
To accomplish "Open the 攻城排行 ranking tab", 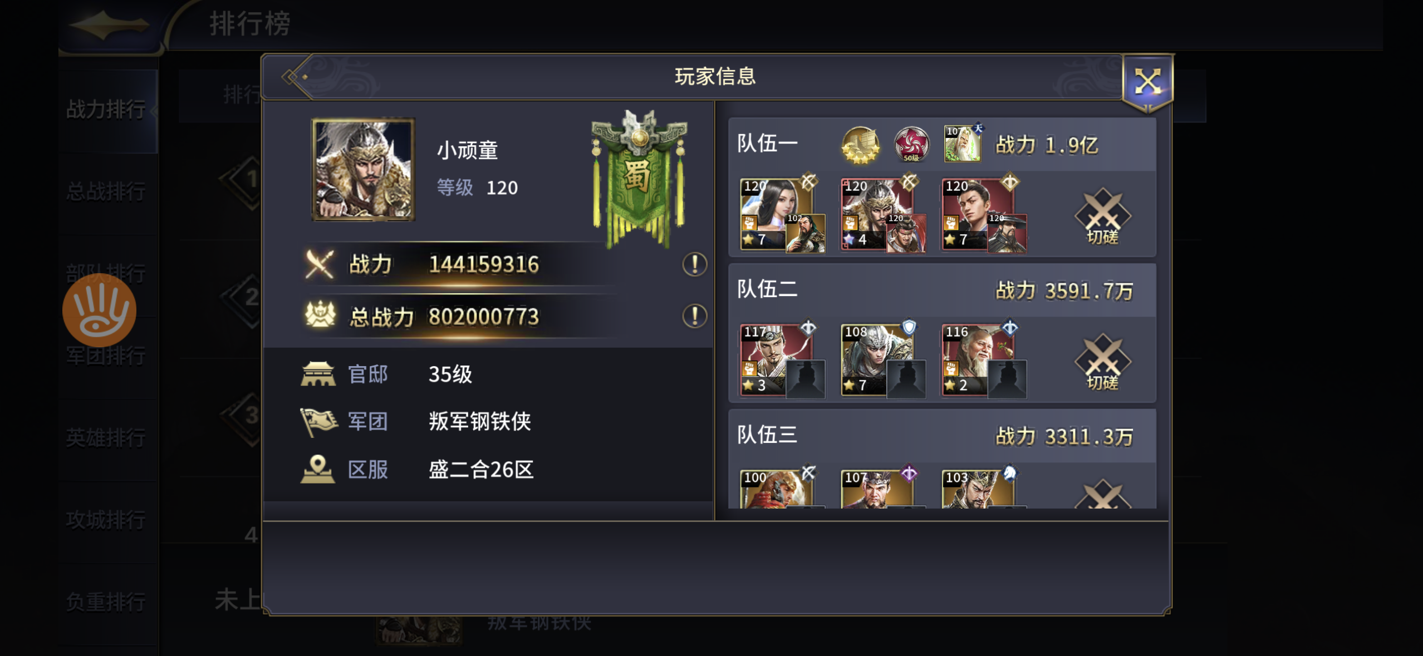I will point(107,520).
